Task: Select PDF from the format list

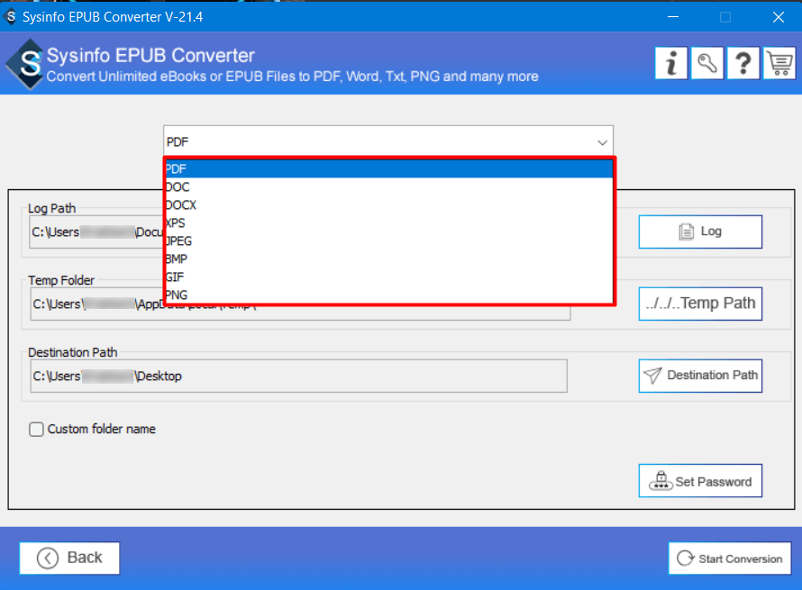Action: coord(388,168)
